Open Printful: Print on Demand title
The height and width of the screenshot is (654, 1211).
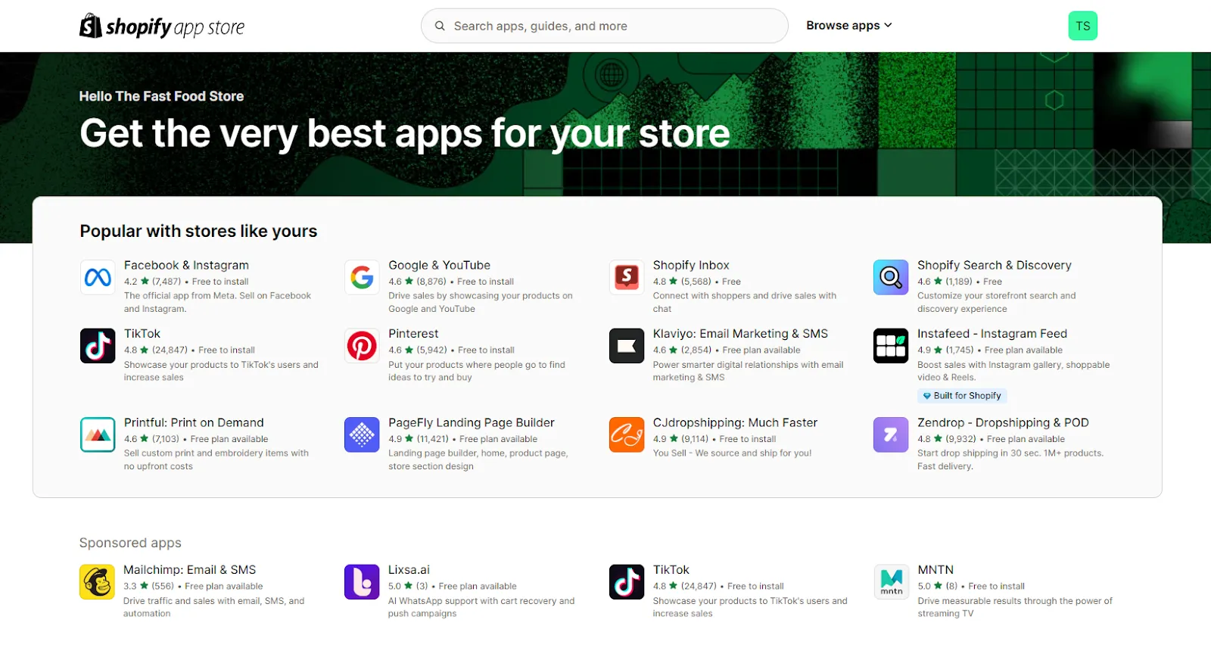click(x=194, y=423)
